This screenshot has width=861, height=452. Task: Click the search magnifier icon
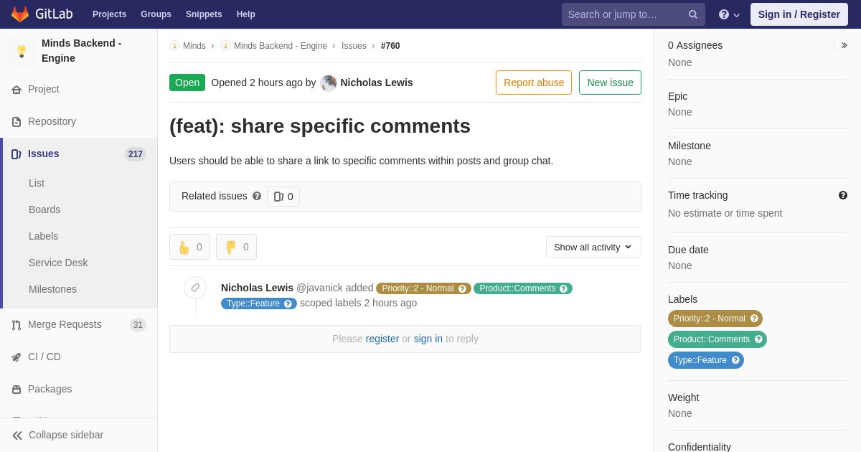pyautogui.click(x=693, y=14)
